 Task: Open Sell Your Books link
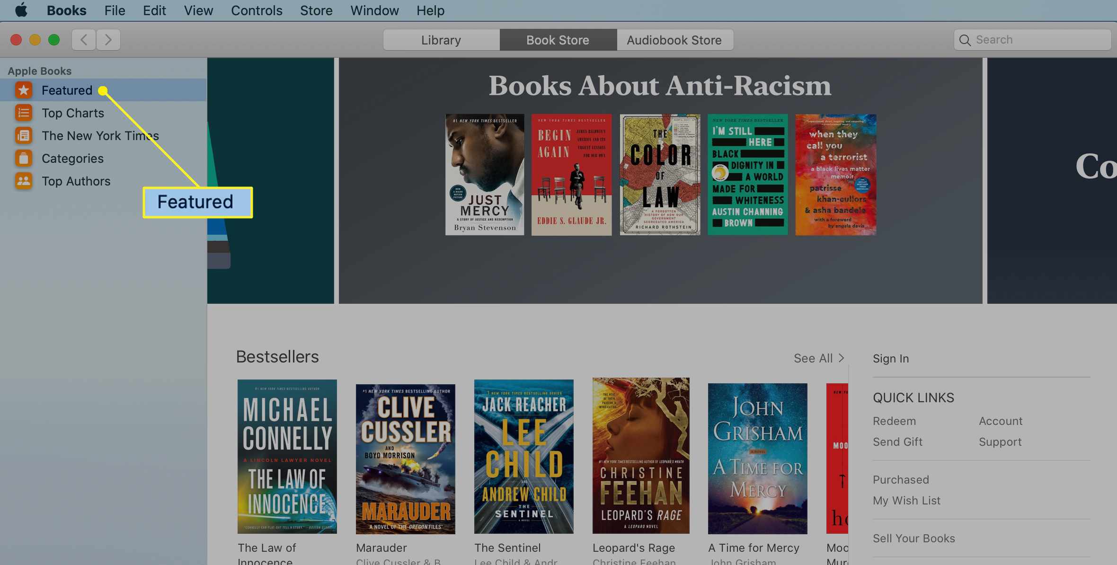pyautogui.click(x=913, y=538)
